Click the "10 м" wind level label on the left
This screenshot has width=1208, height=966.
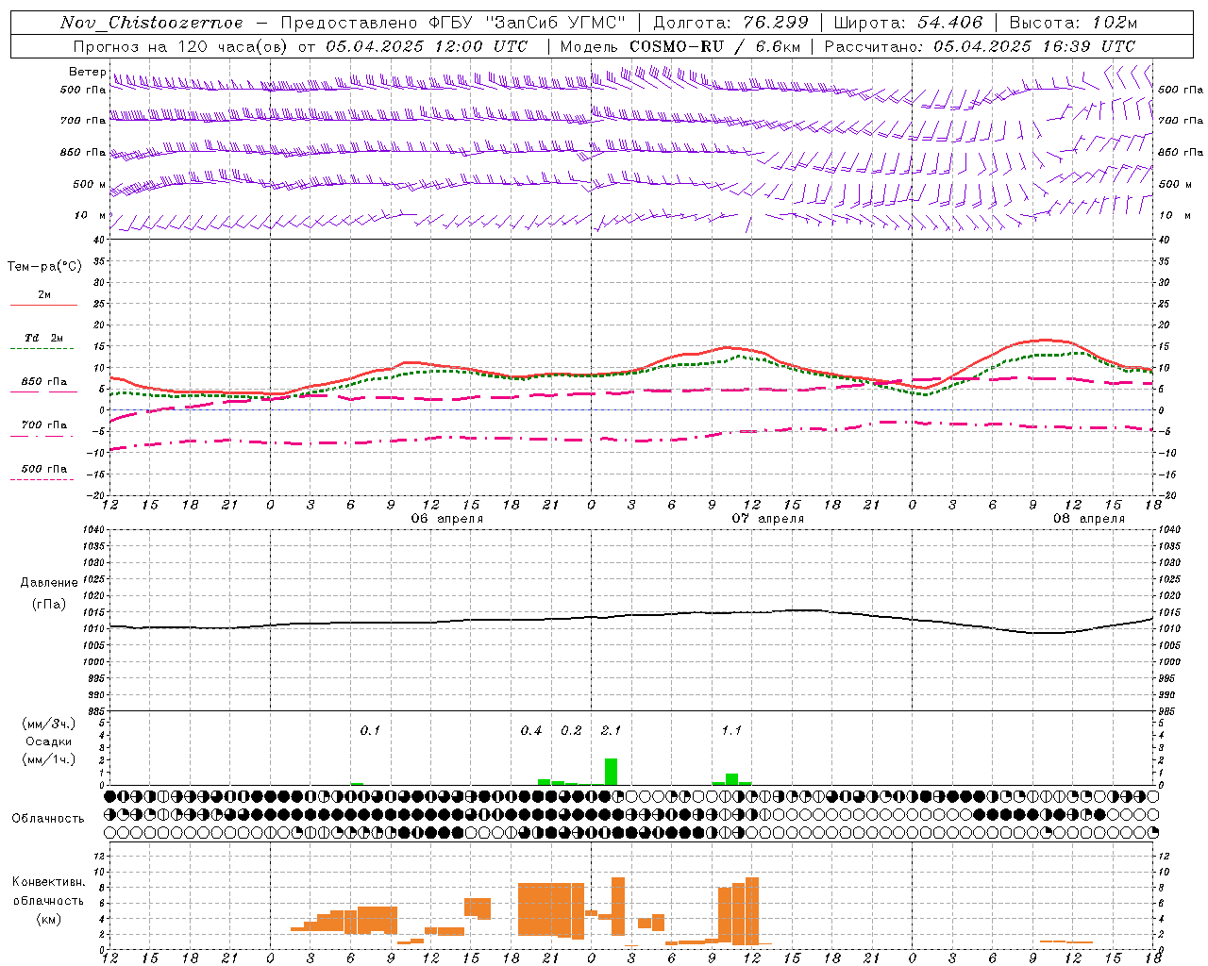[91, 215]
